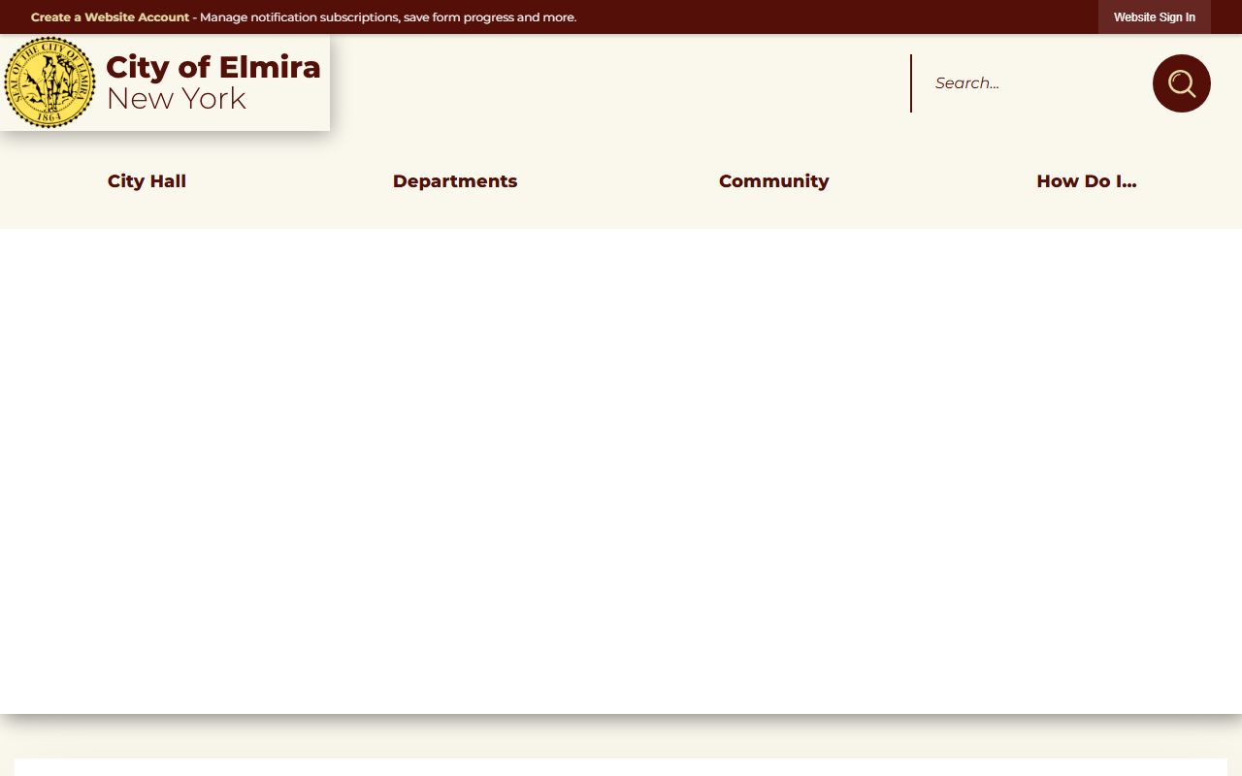
Task: Focus the Search input field
Action: click(x=1030, y=83)
